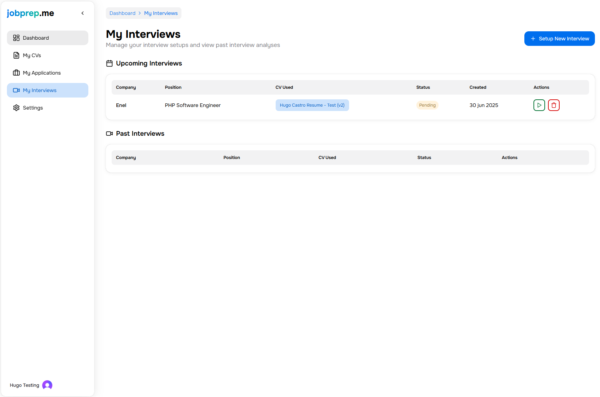Open the Hugo Testing profile avatar
This screenshot has width=600, height=397.
click(x=47, y=385)
